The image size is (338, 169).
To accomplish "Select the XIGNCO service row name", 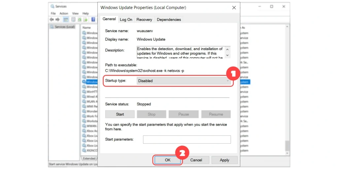I will coord(92,150).
